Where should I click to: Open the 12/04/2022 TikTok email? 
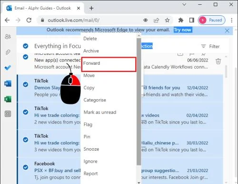click(x=120, y=88)
